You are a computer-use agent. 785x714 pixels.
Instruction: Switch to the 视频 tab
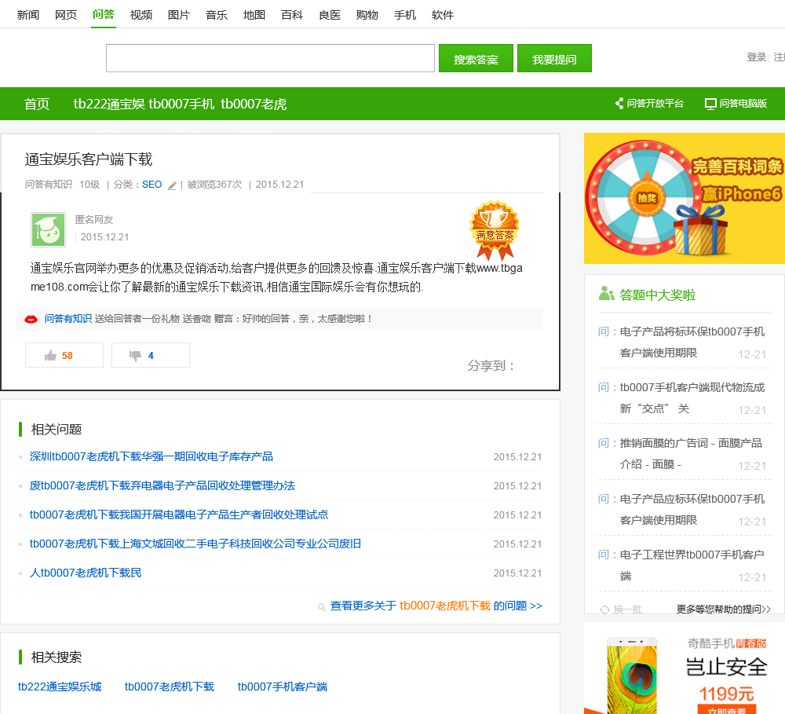point(141,15)
